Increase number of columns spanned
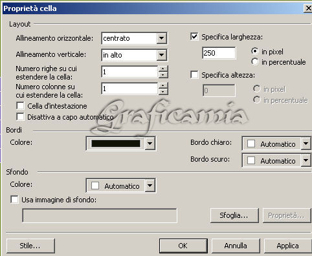312x256 pixels. [163, 86]
